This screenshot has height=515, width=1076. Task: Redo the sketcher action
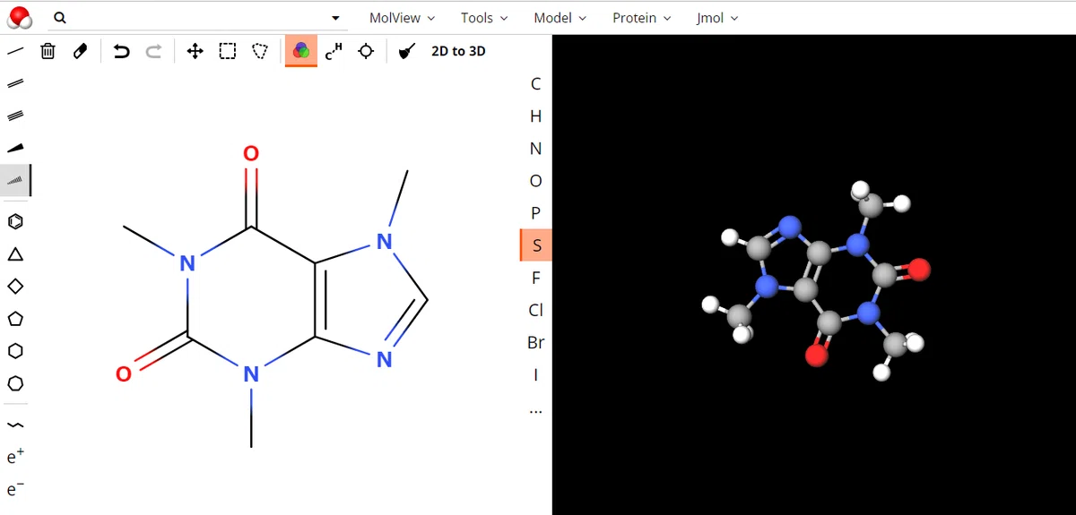[x=153, y=51]
